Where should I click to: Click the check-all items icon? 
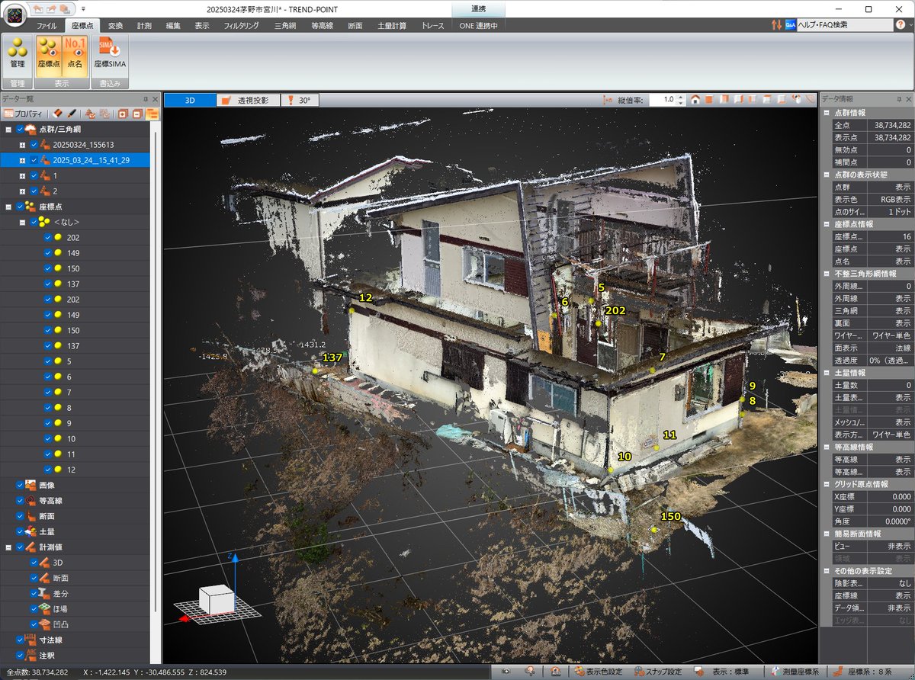[x=90, y=114]
